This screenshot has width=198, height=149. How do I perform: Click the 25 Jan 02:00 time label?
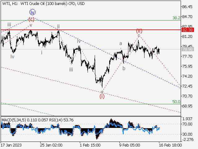[51, 145]
